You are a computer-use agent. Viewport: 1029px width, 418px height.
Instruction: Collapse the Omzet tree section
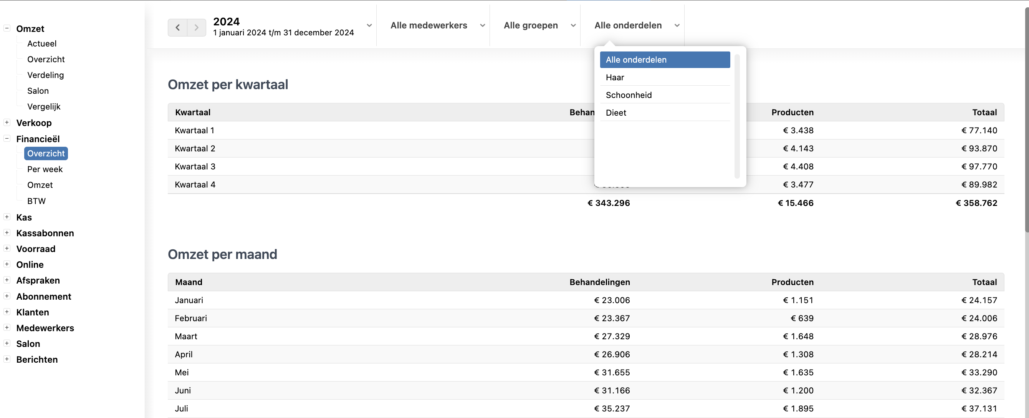pyautogui.click(x=7, y=28)
